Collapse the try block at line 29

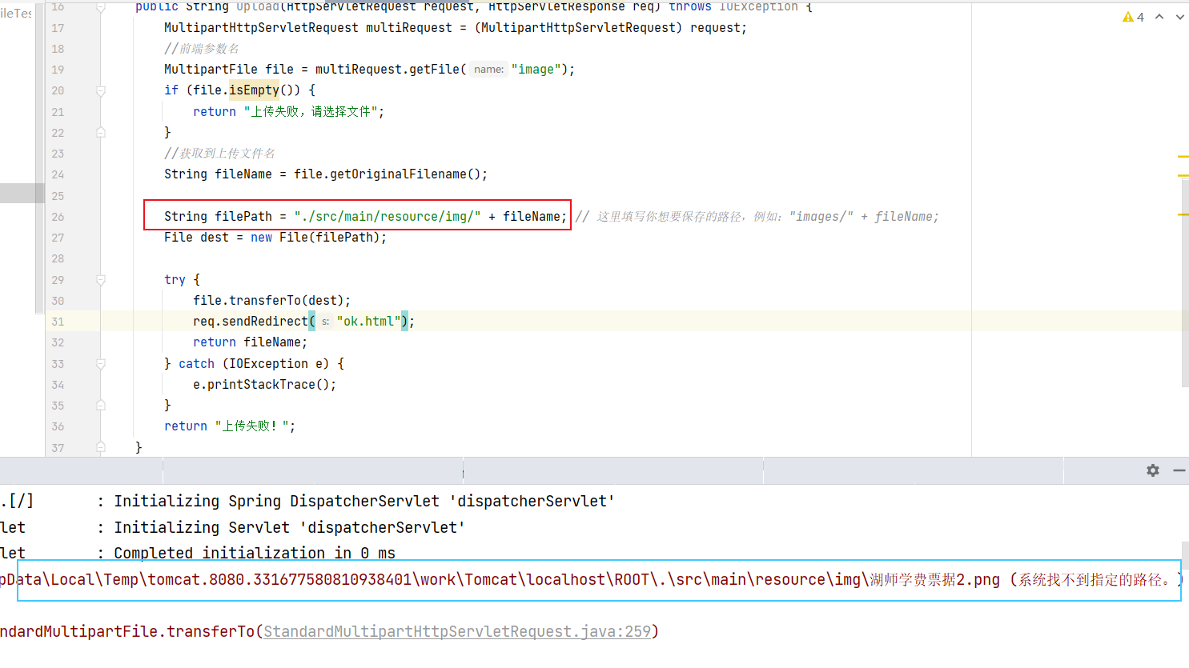tap(101, 279)
